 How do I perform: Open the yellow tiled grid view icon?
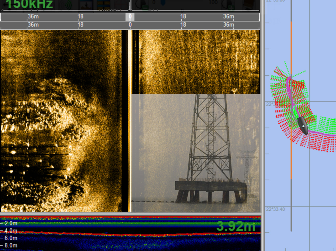click(x=103, y=5)
